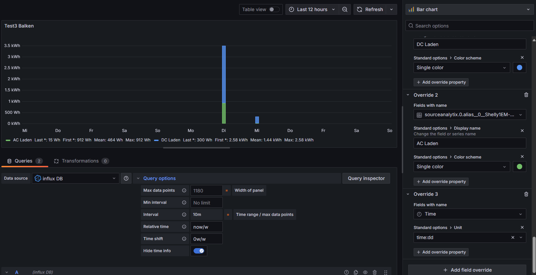The width and height of the screenshot is (536, 275).
Task: Click the Relative time now/w input
Action: (x=207, y=227)
